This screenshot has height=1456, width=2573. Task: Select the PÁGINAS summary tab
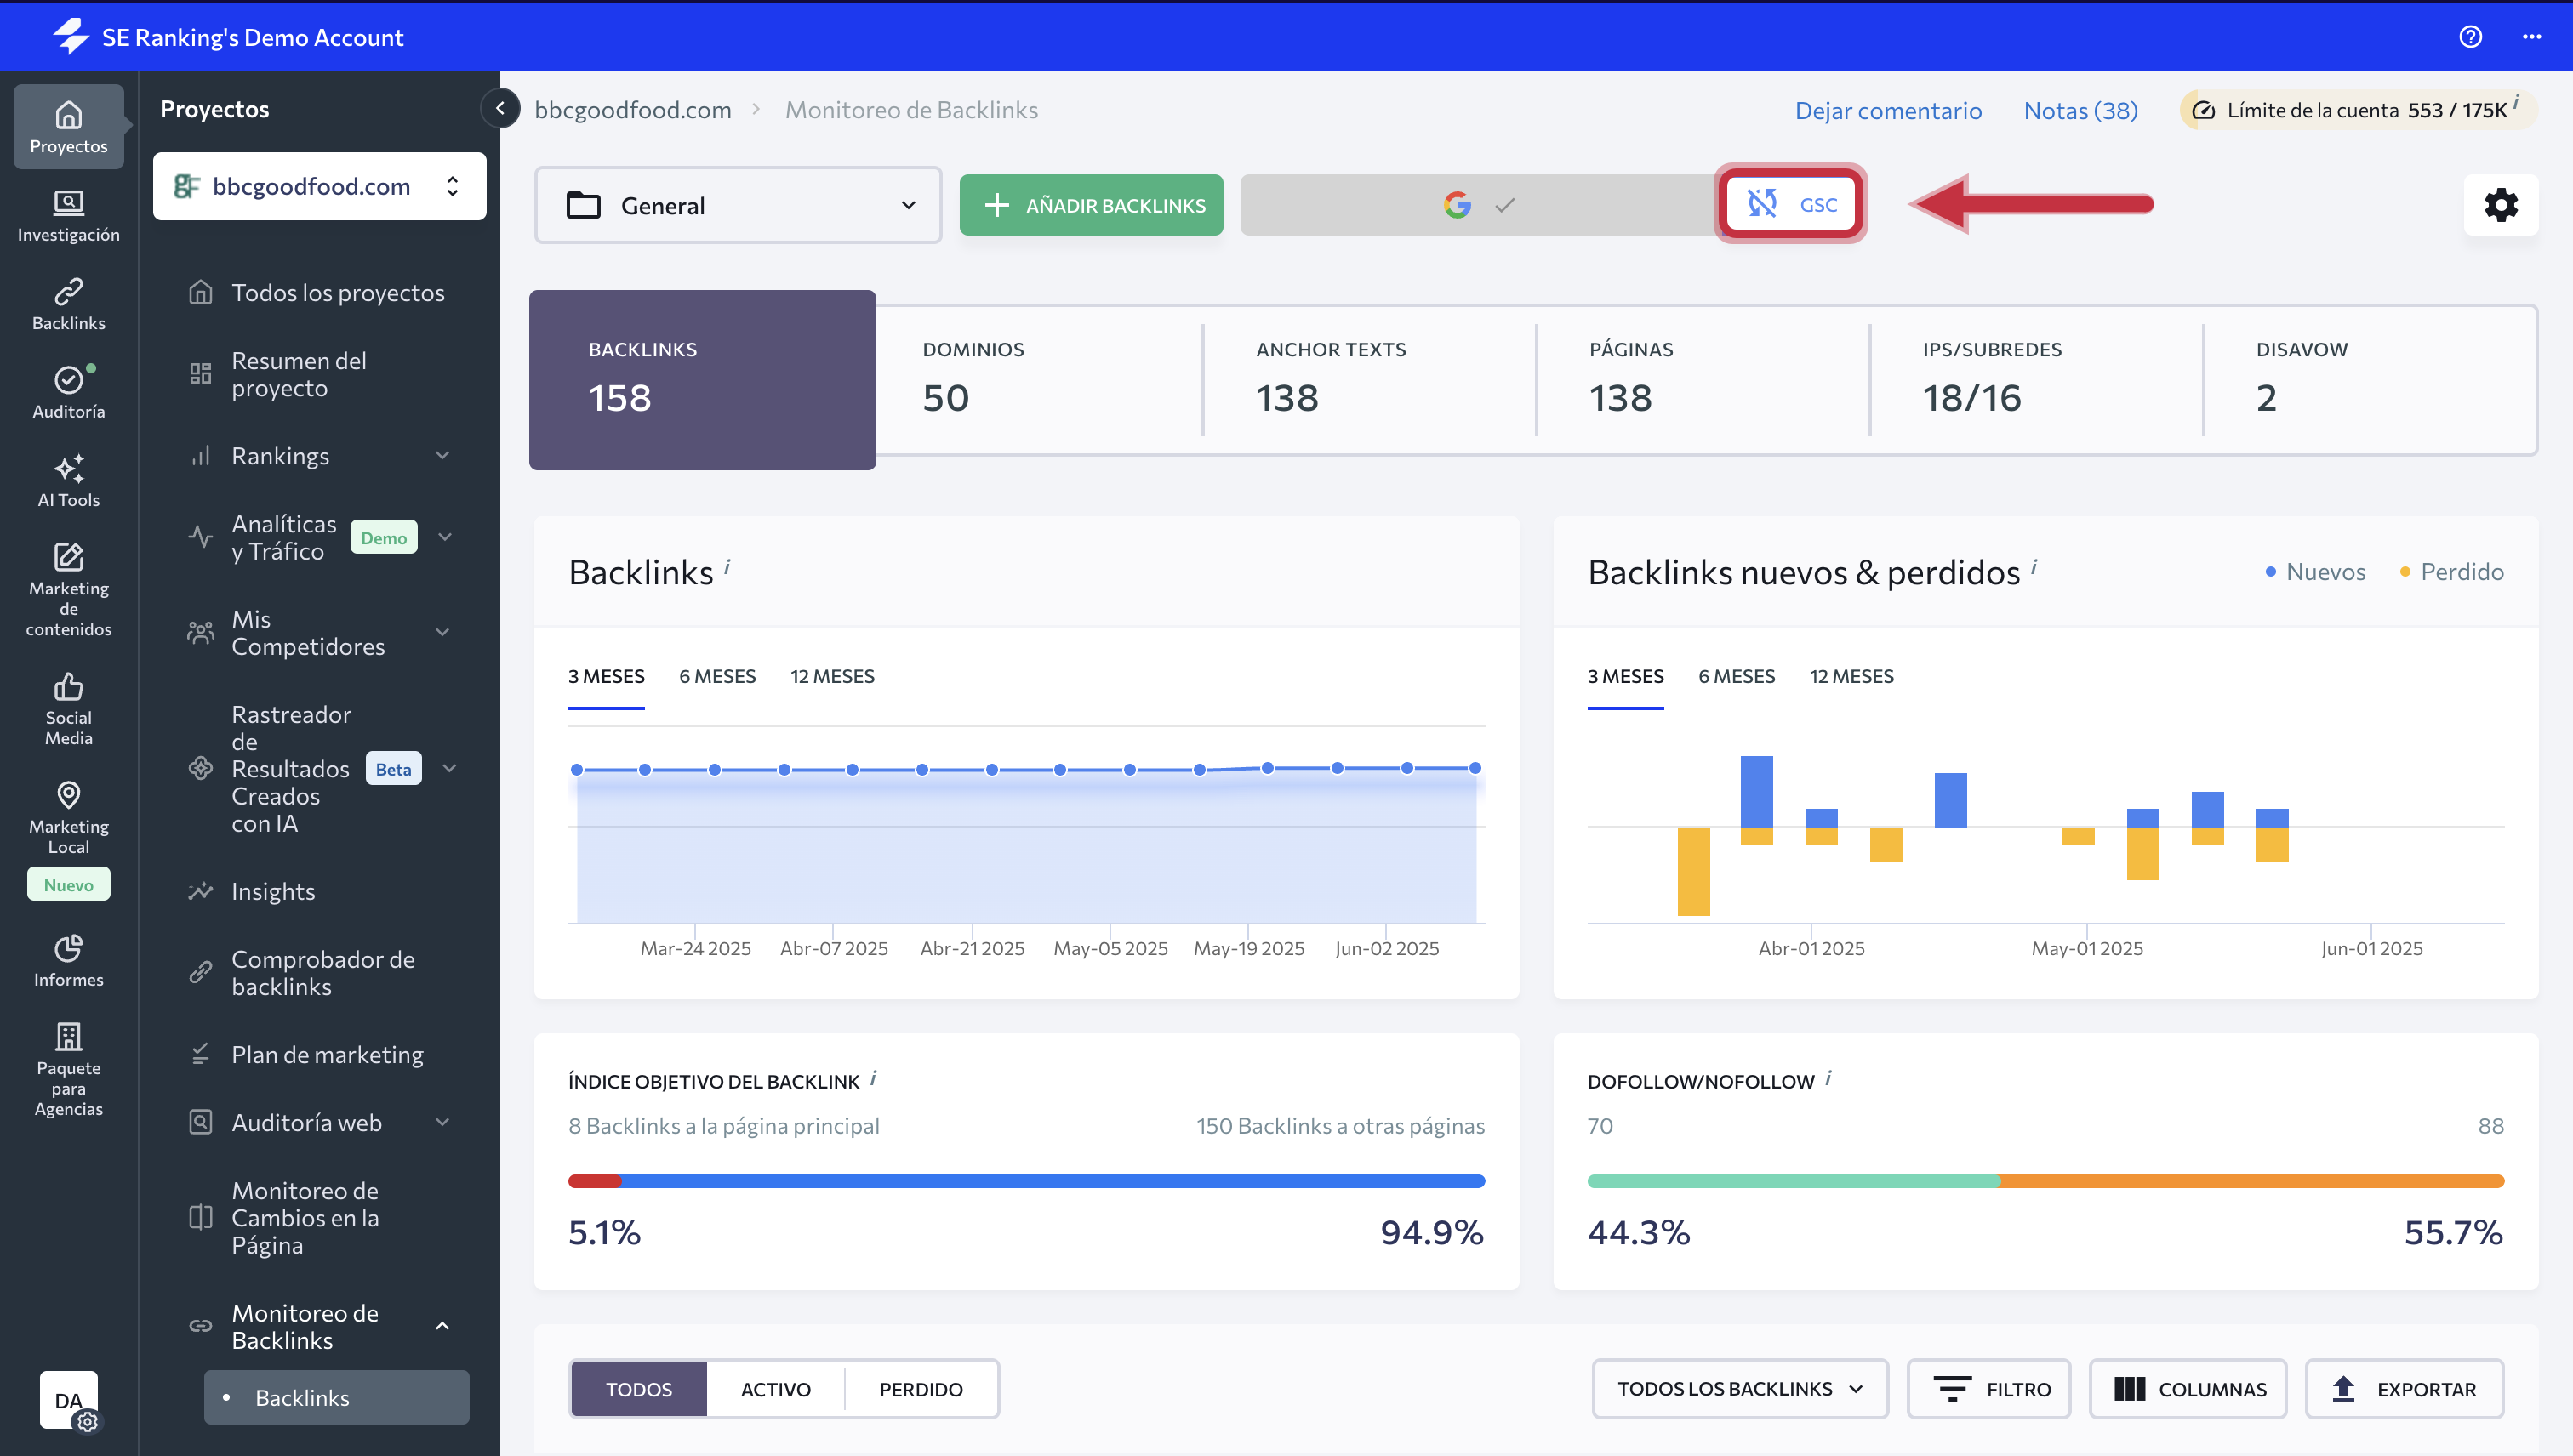(1703, 380)
